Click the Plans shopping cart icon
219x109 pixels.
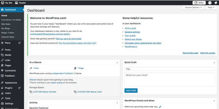(2, 43)
